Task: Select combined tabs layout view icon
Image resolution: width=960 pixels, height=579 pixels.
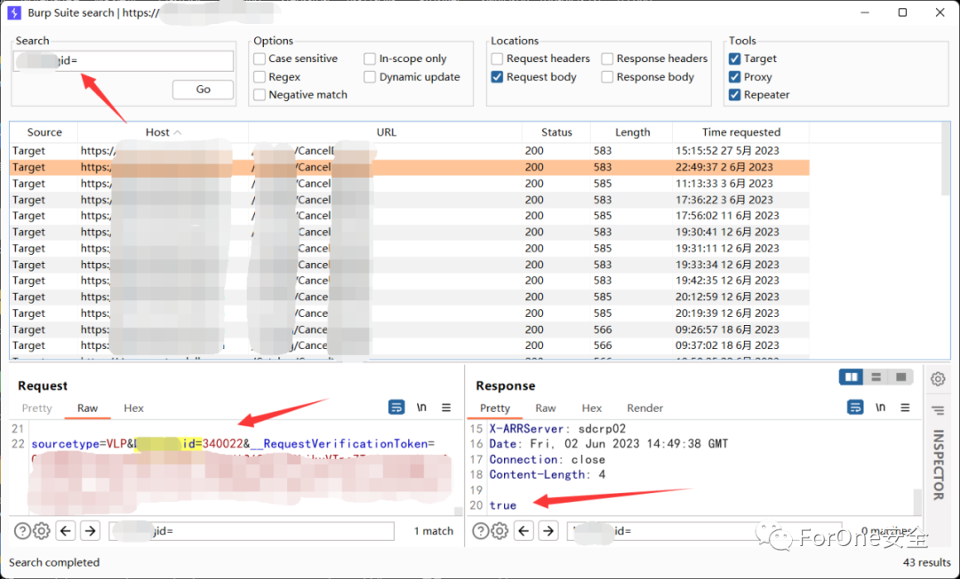Action: [x=900, y=377]
